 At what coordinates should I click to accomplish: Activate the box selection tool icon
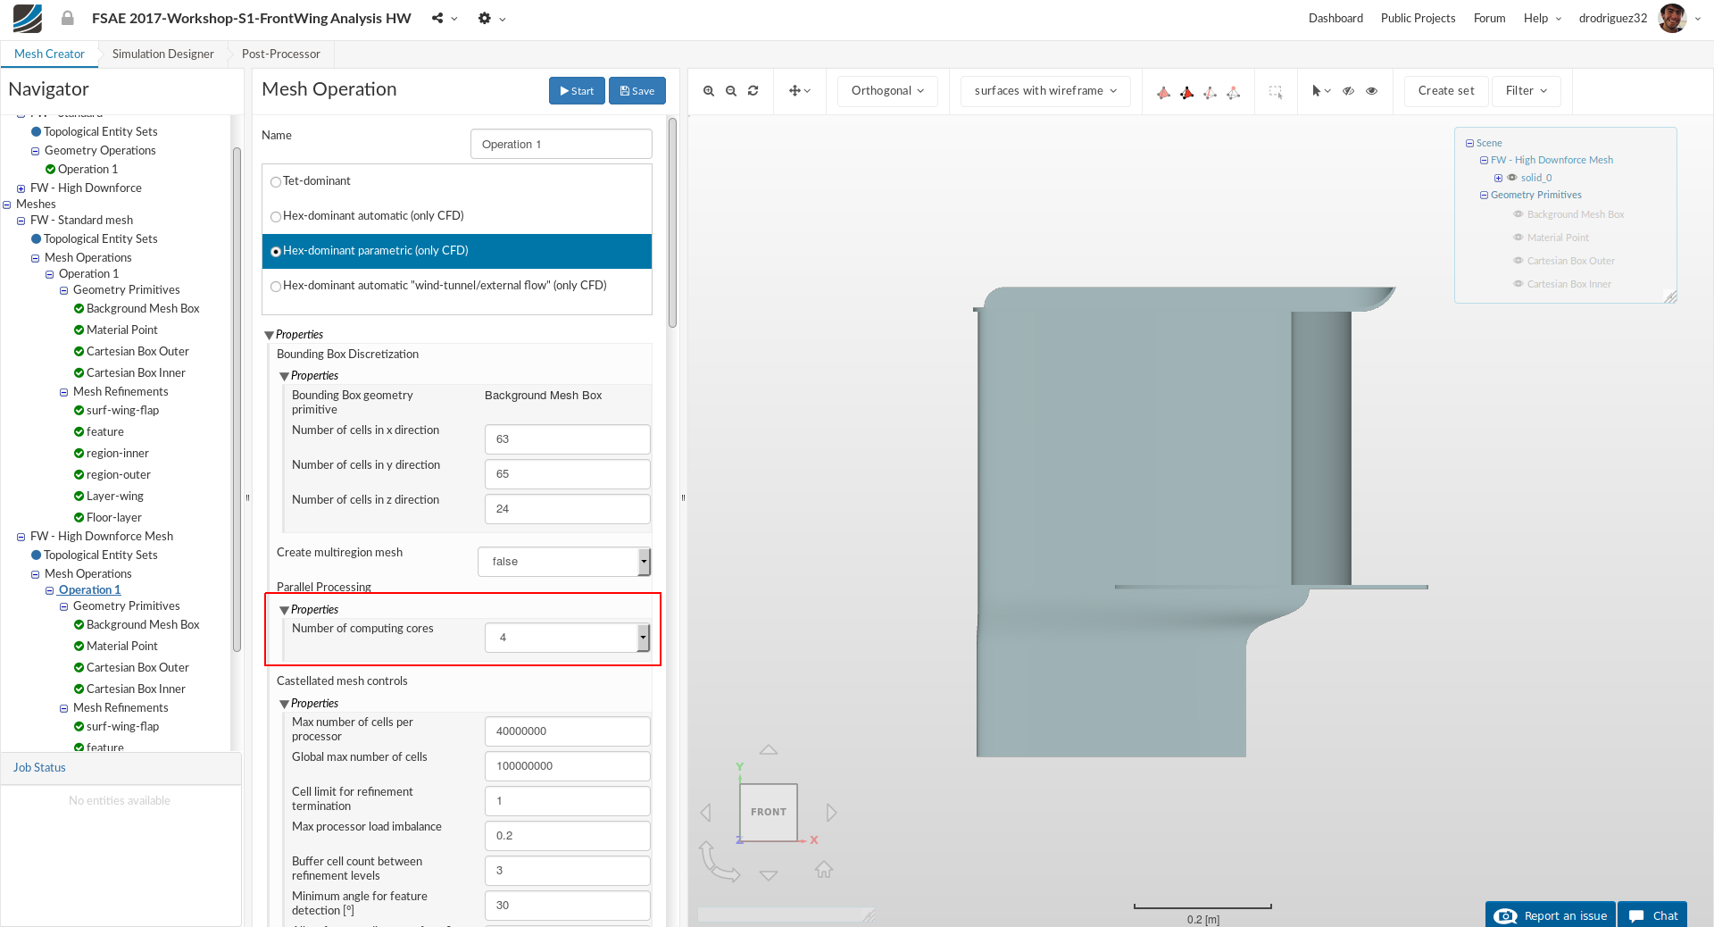coord(1276,91)
